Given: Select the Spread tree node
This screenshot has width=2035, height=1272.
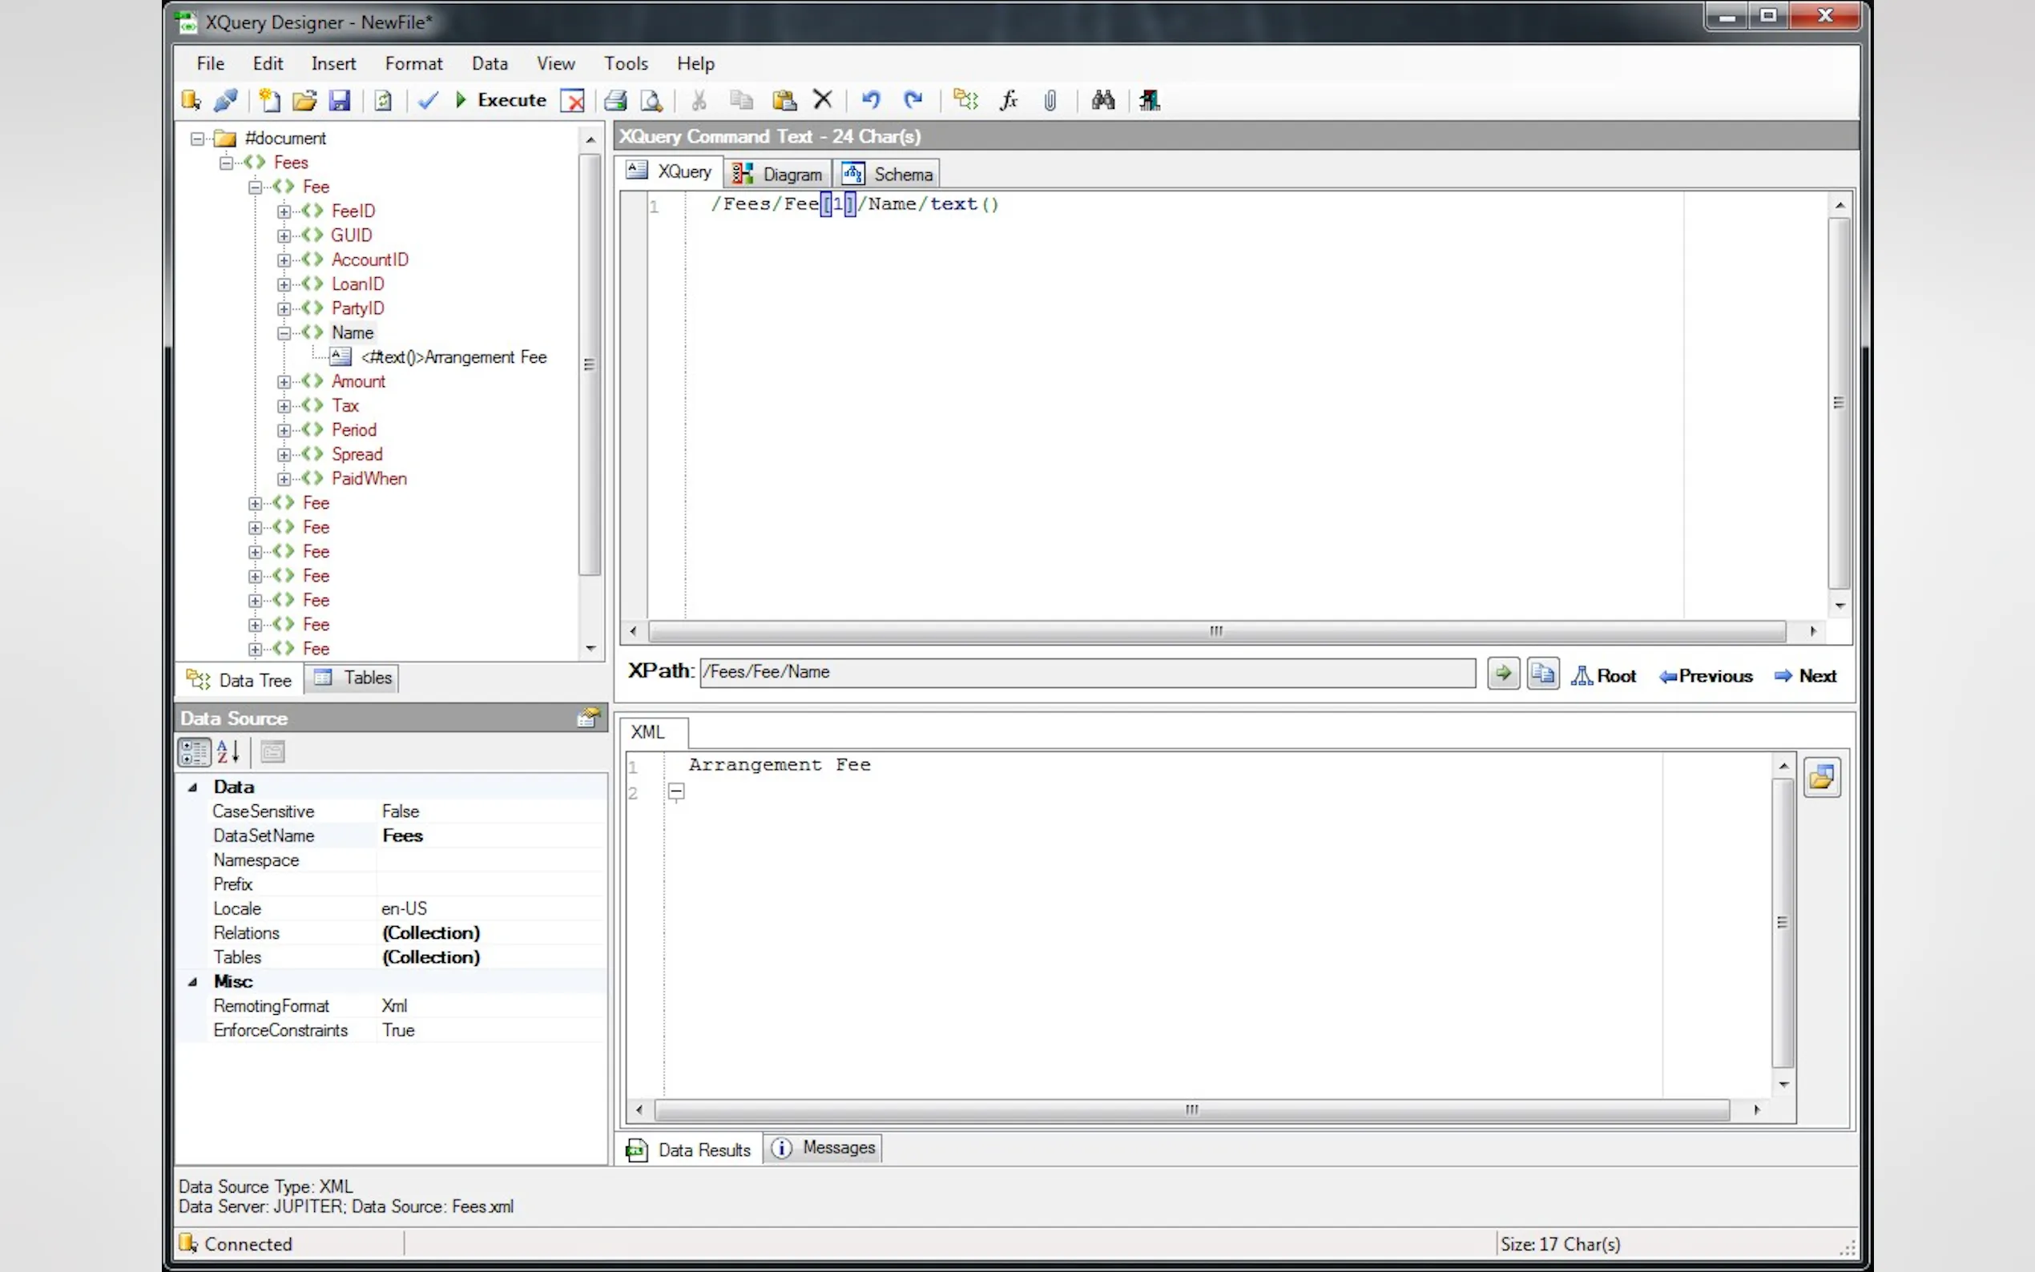Looking at the screenshot, I should (x=357, y=455).
